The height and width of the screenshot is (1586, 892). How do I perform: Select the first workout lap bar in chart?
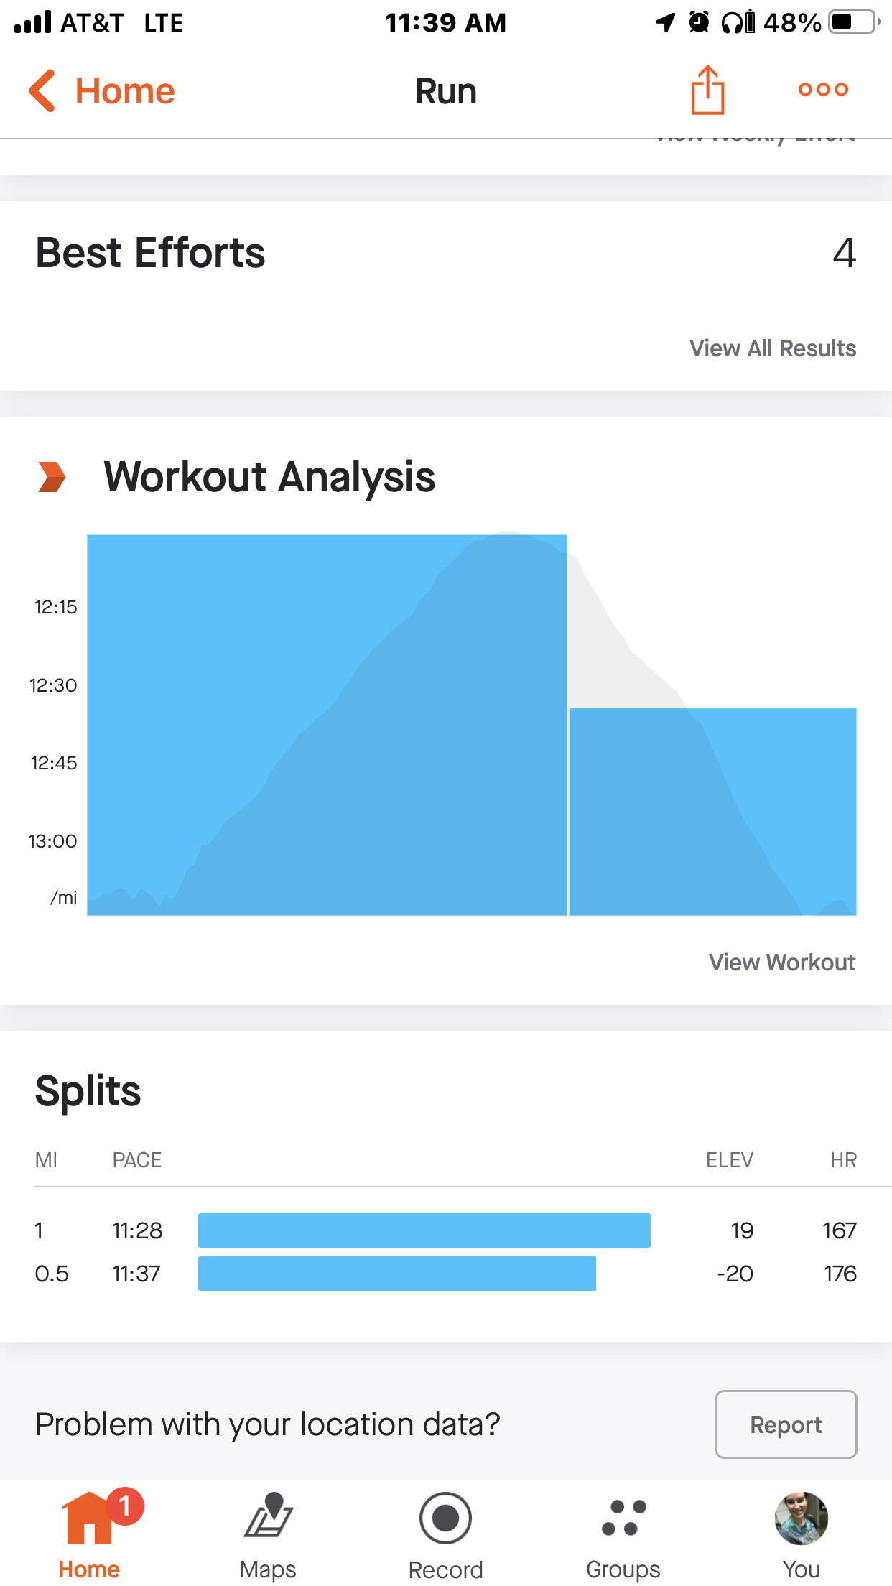[x=327, y=724]
